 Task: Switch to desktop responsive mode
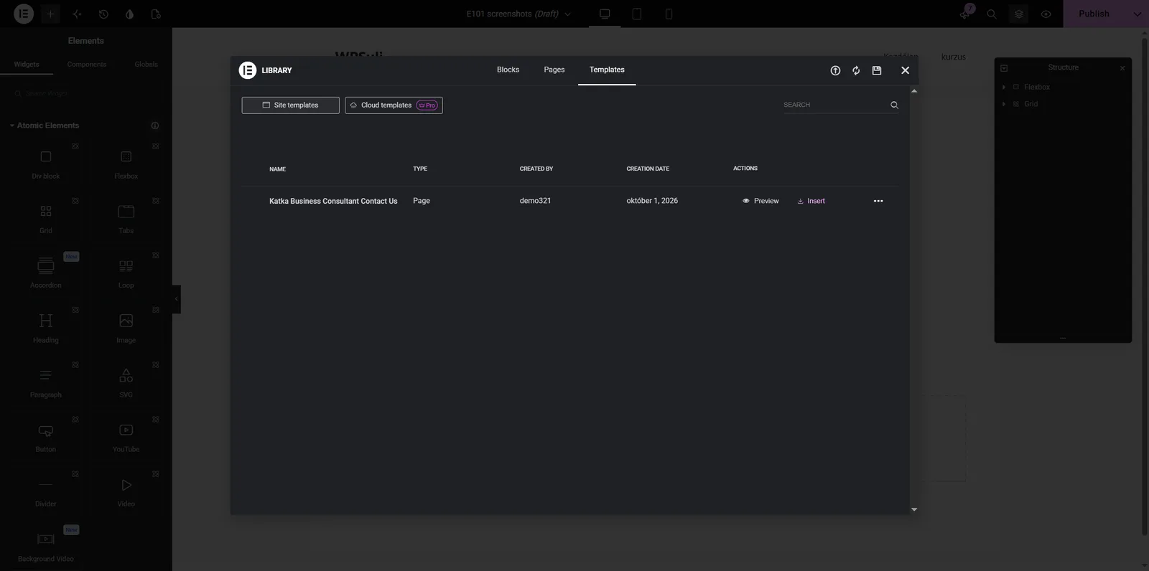(605, 14)
